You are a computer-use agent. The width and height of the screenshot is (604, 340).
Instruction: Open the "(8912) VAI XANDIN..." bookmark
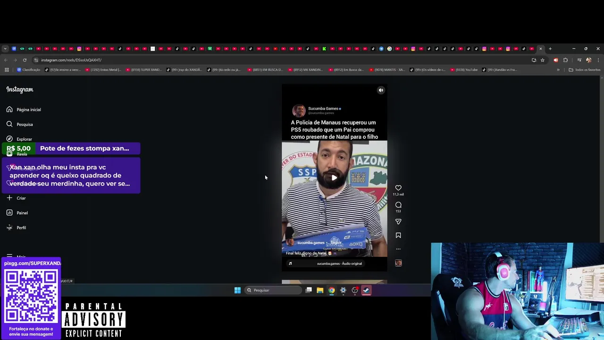click(x=306, y=70)
